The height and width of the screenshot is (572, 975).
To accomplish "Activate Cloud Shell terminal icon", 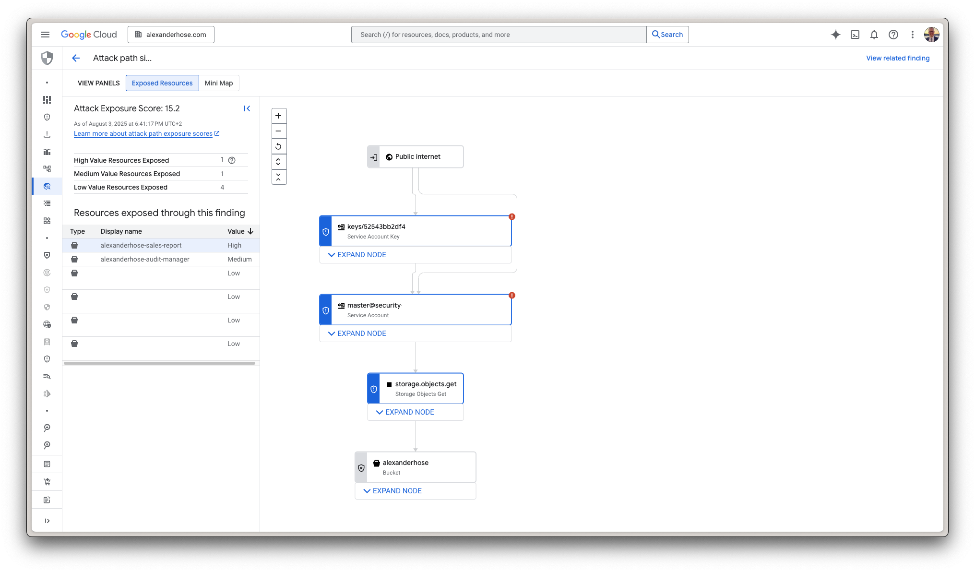I will (855, 35).
